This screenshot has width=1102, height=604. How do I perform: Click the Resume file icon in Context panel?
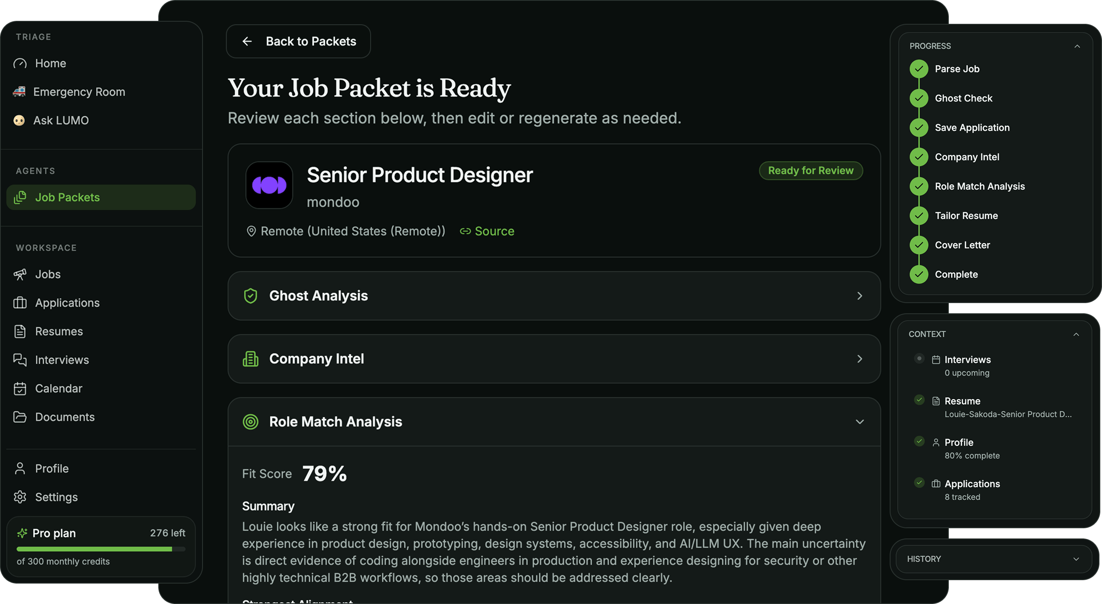pyautogui.click(x=936, y=401)
